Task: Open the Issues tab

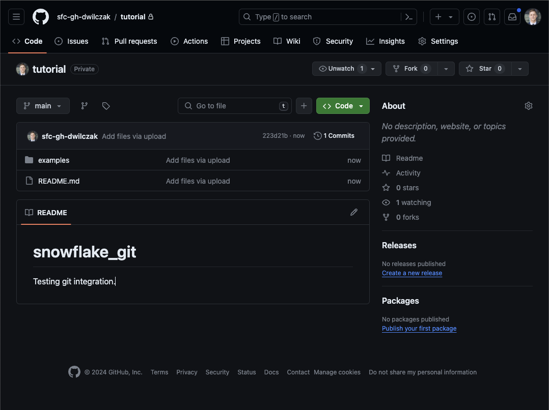Action: (x=71, y=41)
